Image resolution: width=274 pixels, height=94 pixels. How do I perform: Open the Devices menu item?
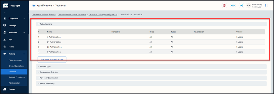pos(12,89)
